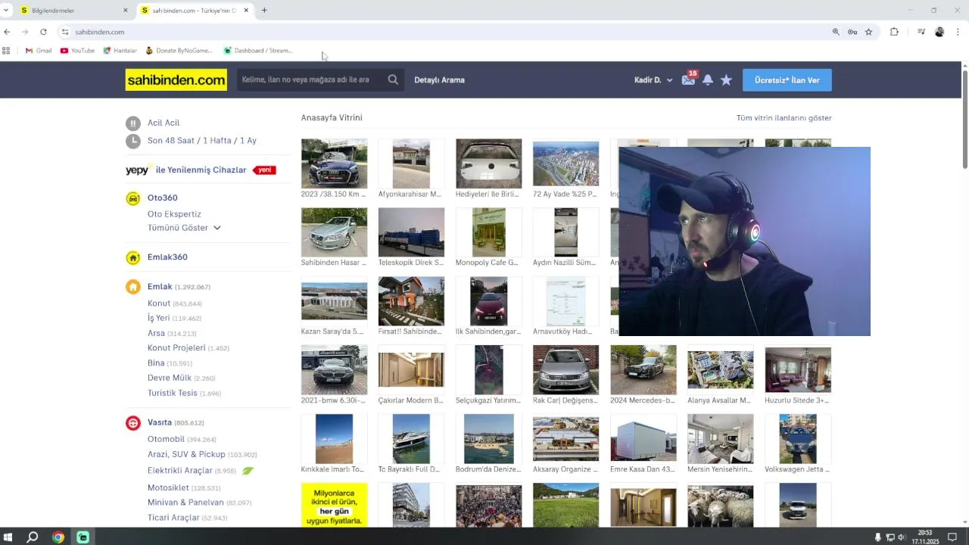This screenshot has height=545, width=969.
Task: Click the yepy logo
Action: click(x=137, y=170)
